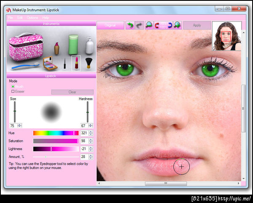Viewport: 253px width, 203px height.
Task: Click the vertical scrollbar down arrow
Action: (x=243, y=179)
